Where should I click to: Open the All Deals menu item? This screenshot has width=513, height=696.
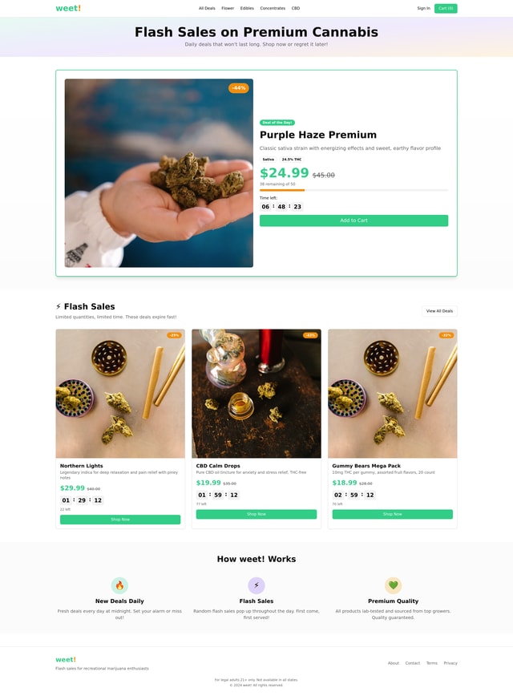tap(207, 8)
